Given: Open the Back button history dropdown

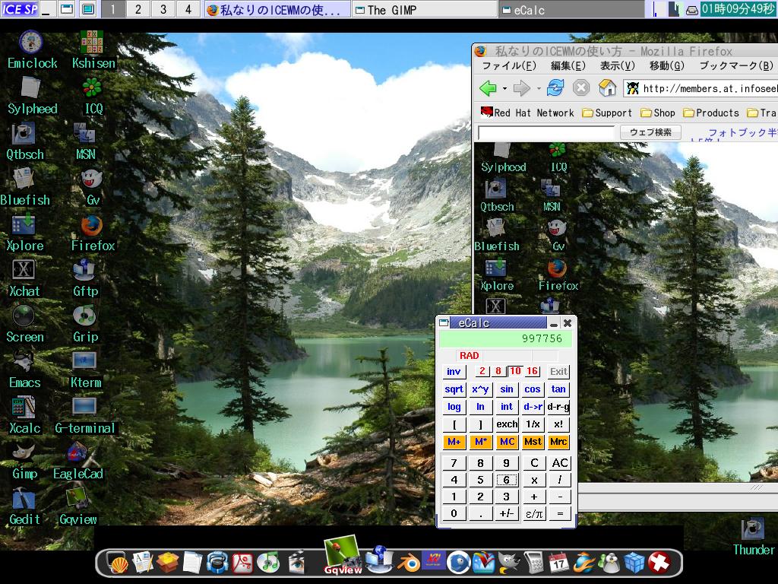Looking at the screenshot, I should [x=504, y=89].
